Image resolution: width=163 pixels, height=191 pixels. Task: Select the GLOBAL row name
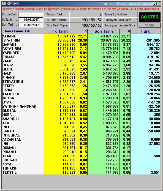pos(9,111)
